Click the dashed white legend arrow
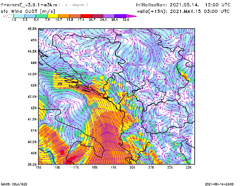This screenshot has width=240, height=186. (8, 16)
